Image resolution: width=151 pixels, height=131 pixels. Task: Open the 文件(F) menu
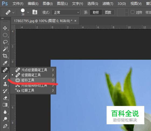tap(18, 4)
